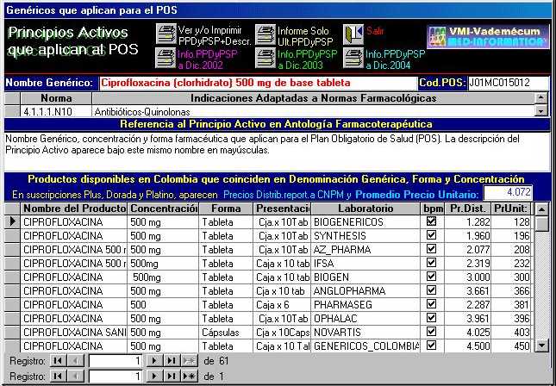556x386 pixels.
Task: Click the 'Caja x 6' presentation cell
Action: click(282, 304)
